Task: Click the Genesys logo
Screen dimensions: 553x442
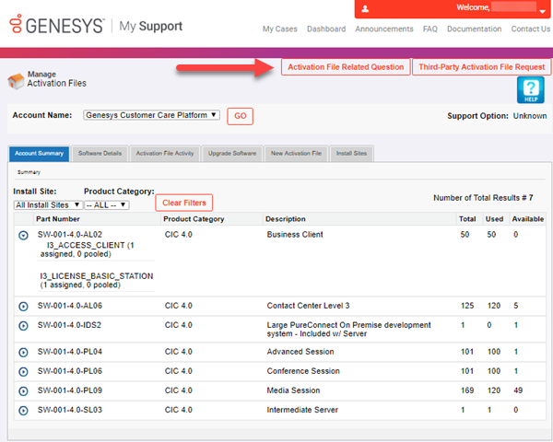Action: pyautogui.click(x=57, y=25)
